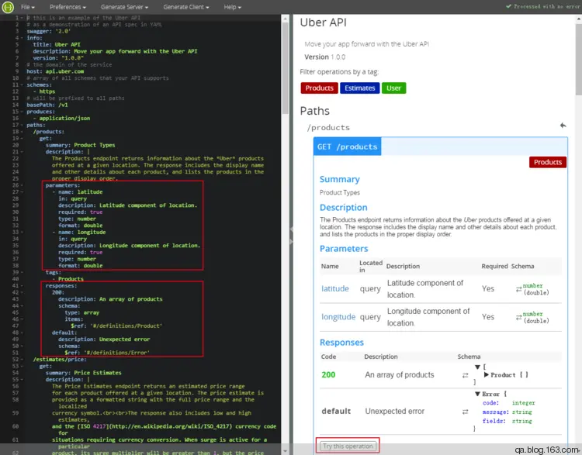Fold the parameters block at line 26
Screen dimensions: 582x455
click(x=22, y=185)
